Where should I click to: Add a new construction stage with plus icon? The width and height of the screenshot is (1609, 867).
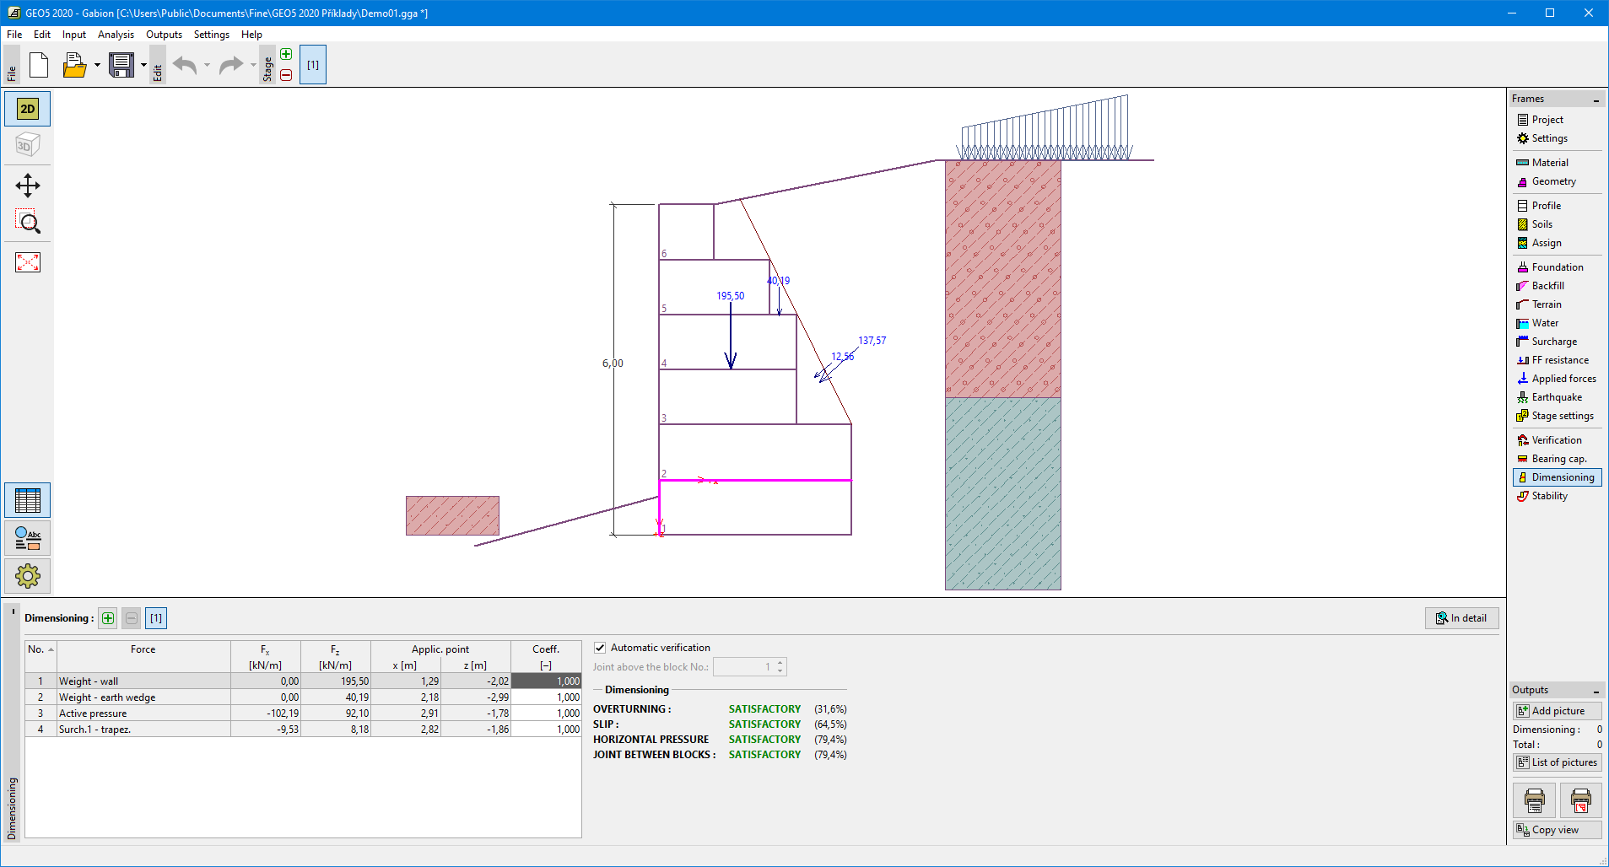(286, 54)
